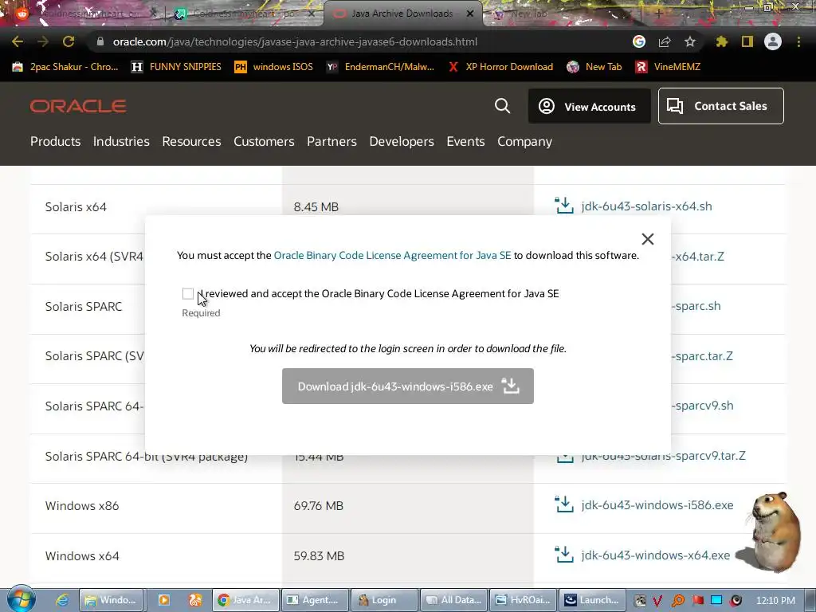Switch to the Java Archive Downloads tab

tap(402, 14)
